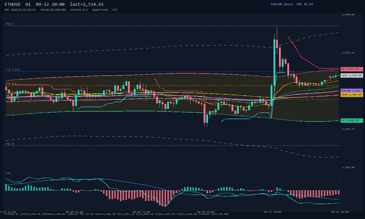Viewport: 365px width, 219px height.
Task: Click the 2,592.16 price axis label
Action: pyautogui.click(x=348, y=53)
